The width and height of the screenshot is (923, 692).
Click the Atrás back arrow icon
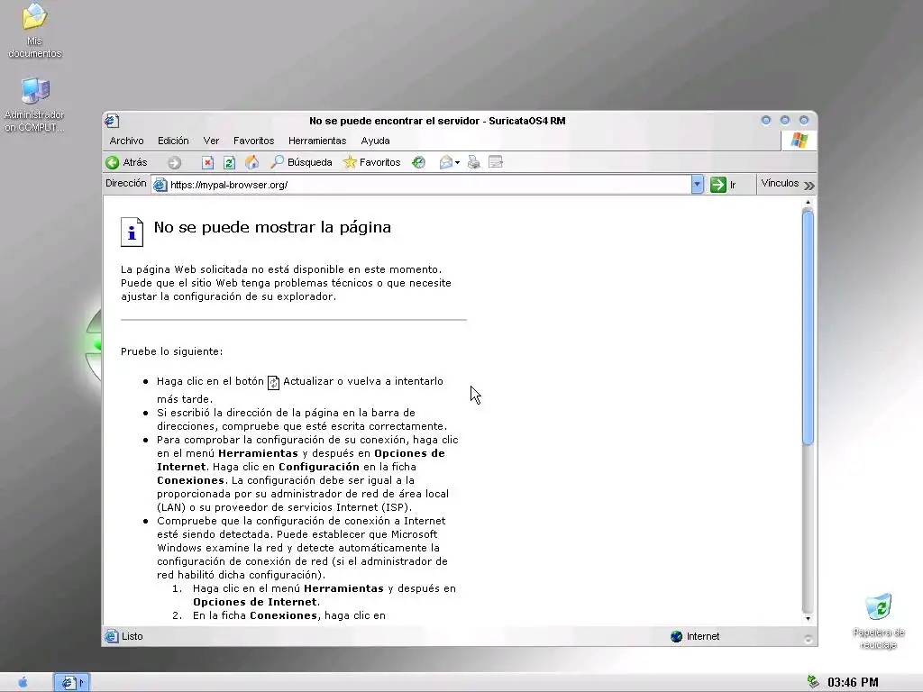(113, 162)
